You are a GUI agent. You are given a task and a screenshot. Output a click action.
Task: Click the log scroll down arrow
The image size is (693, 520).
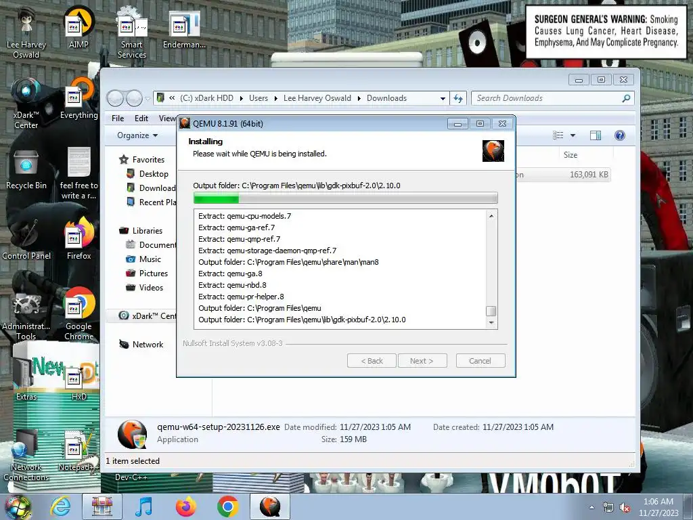tap(491, 323)
